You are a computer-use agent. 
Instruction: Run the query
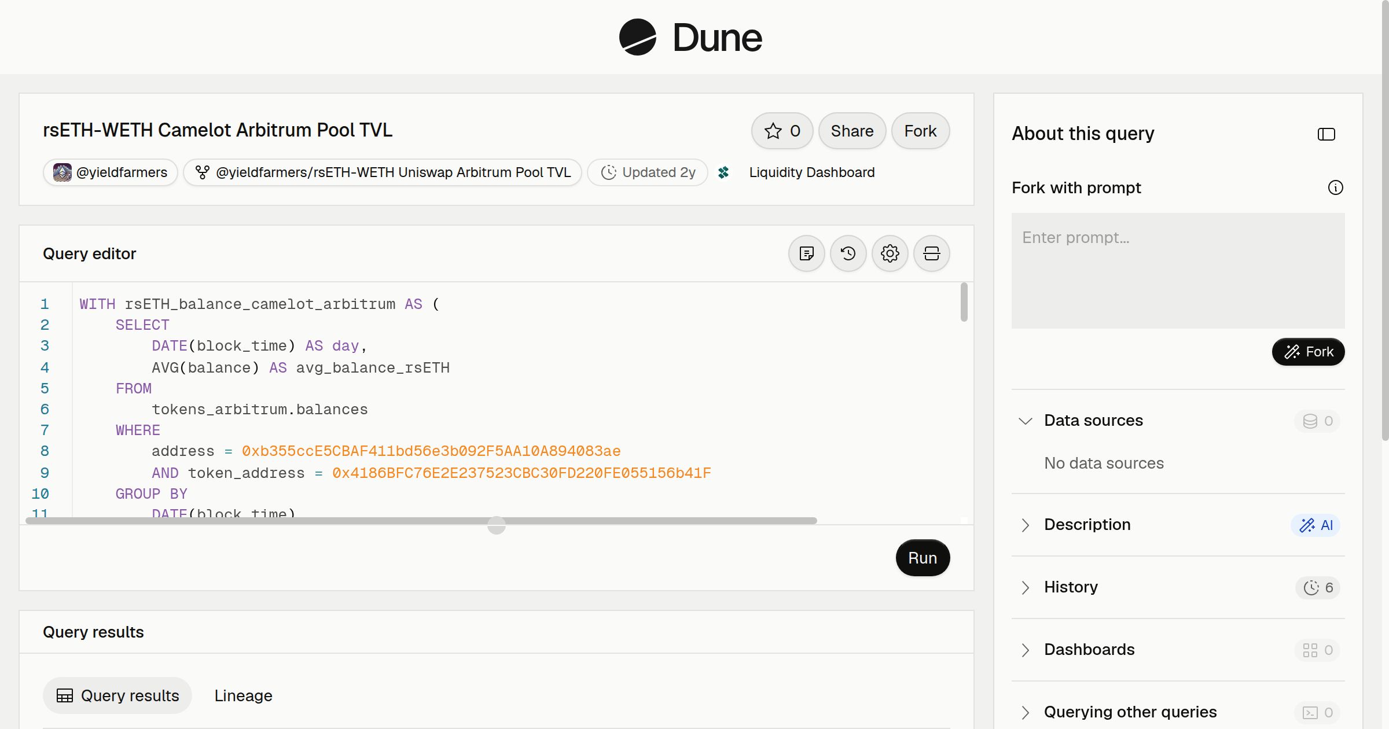coord(923,558)
